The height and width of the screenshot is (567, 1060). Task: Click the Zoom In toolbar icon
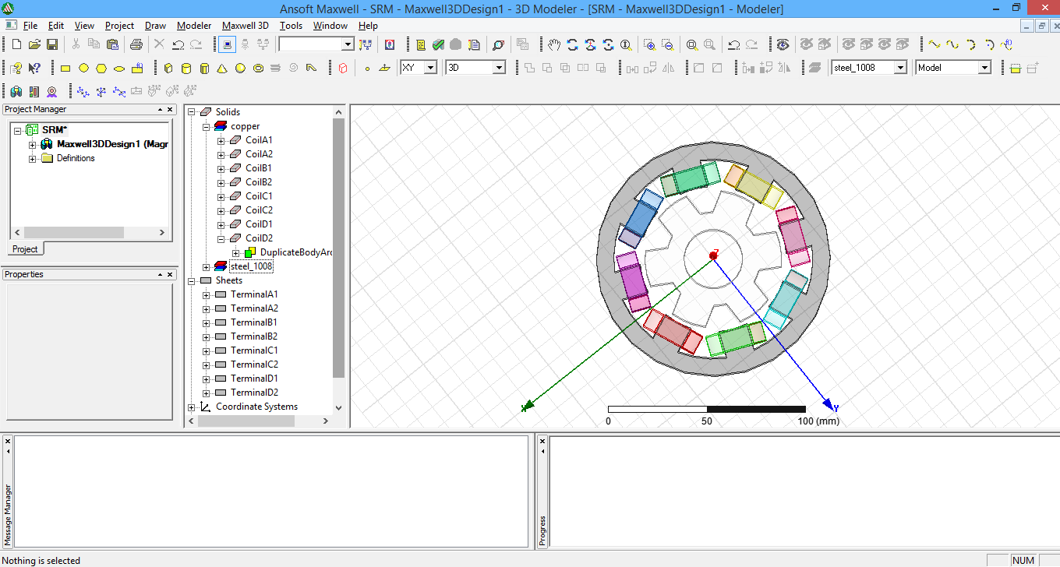tap(649, 44)
